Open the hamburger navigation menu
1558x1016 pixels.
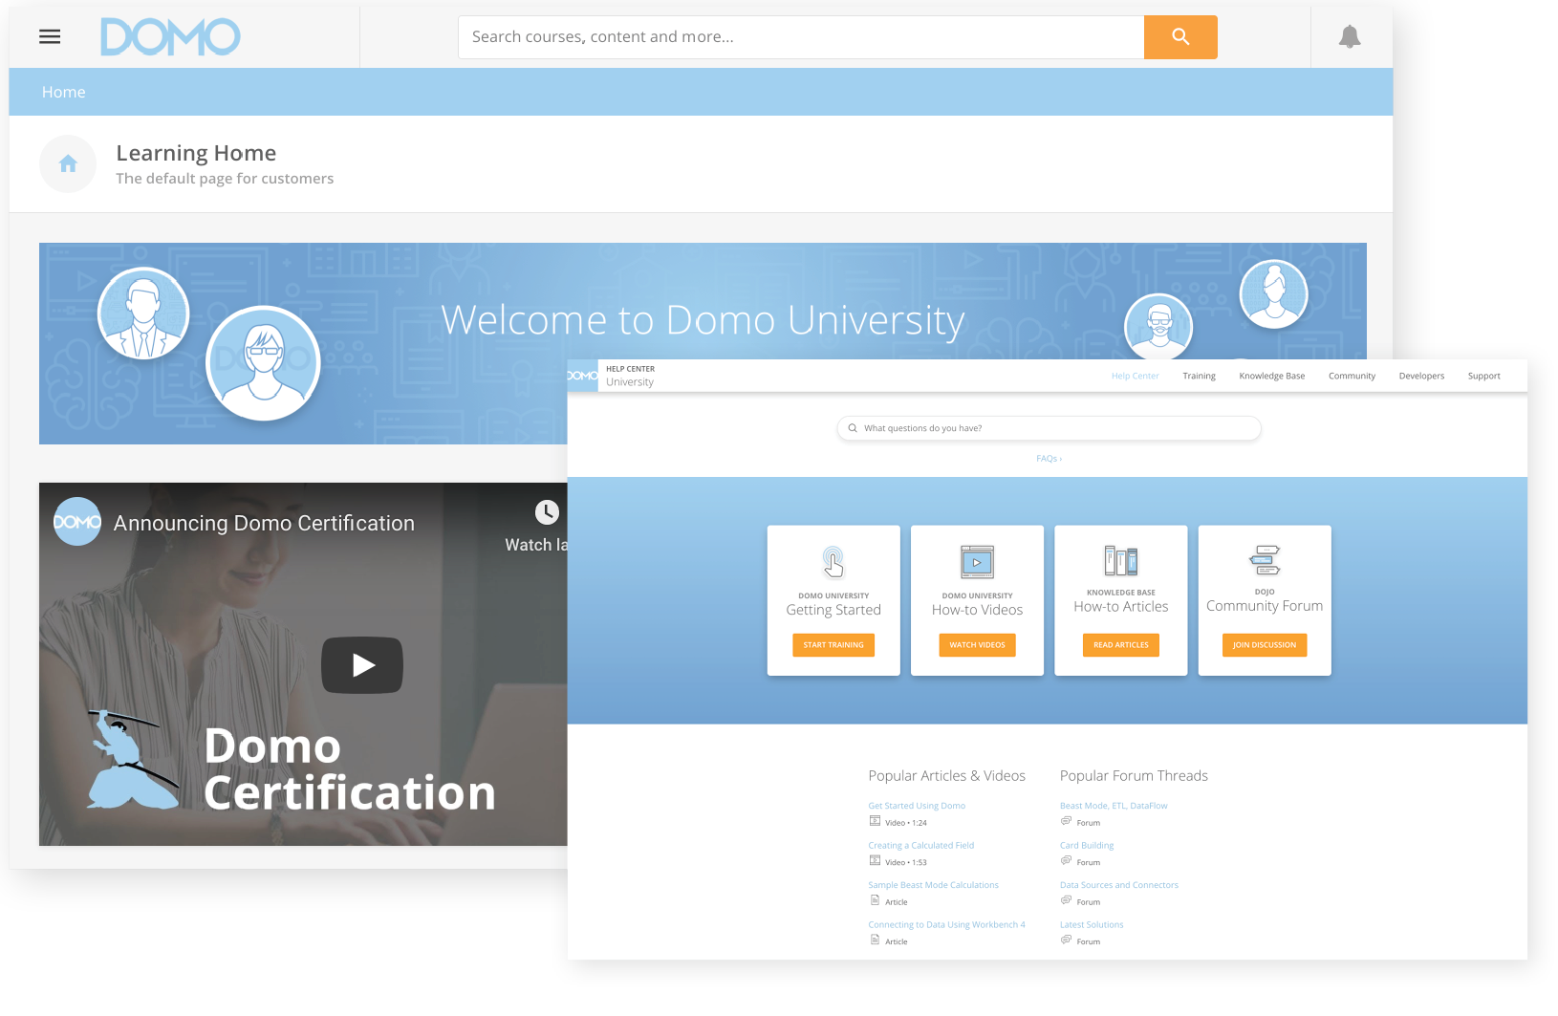pos(49,36)
